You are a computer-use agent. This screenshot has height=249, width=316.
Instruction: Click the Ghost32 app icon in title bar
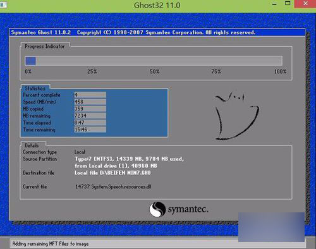coord(3,4)
